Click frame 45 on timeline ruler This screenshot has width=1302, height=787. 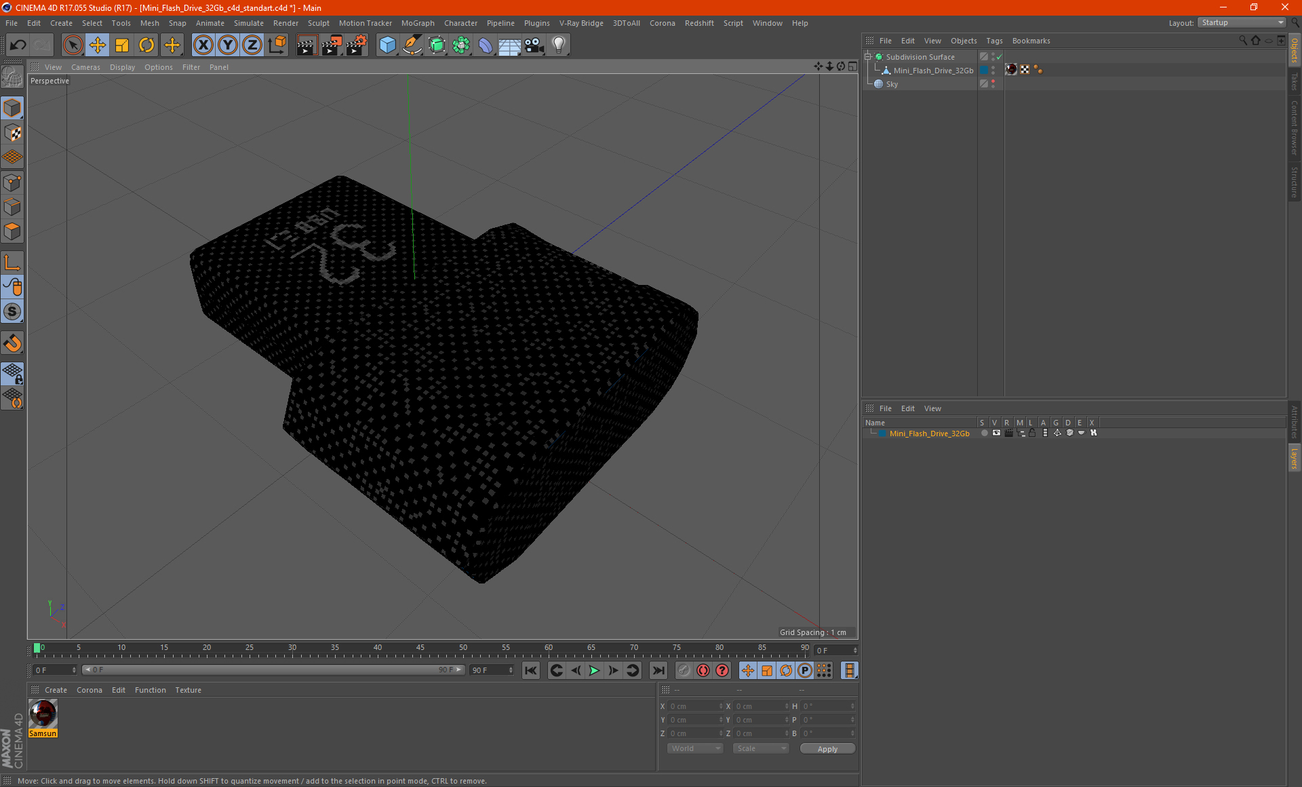click(420, 648)
